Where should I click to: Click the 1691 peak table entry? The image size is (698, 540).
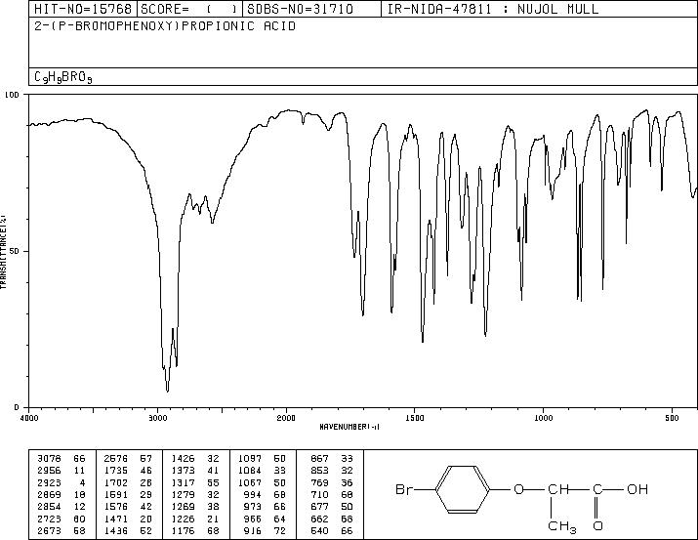[x=116, y=494]
